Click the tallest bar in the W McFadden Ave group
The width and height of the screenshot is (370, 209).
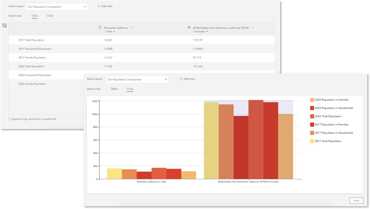coord(256,140)
